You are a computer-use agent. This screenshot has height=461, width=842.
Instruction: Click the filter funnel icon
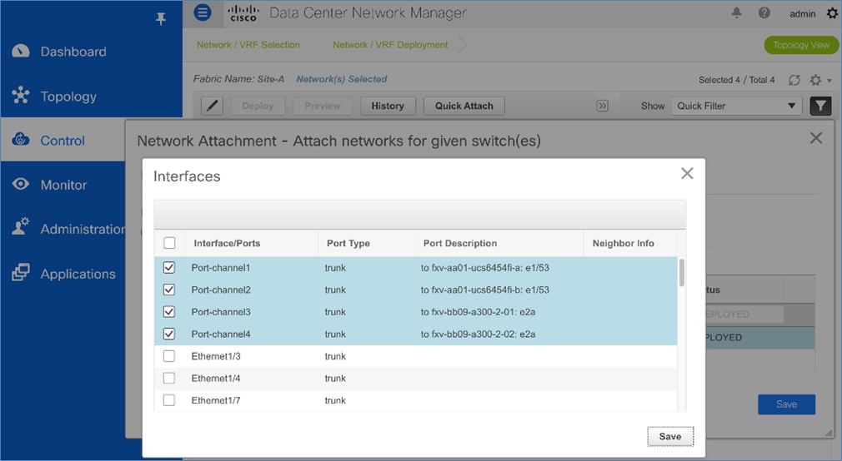(x=820, y=106)
